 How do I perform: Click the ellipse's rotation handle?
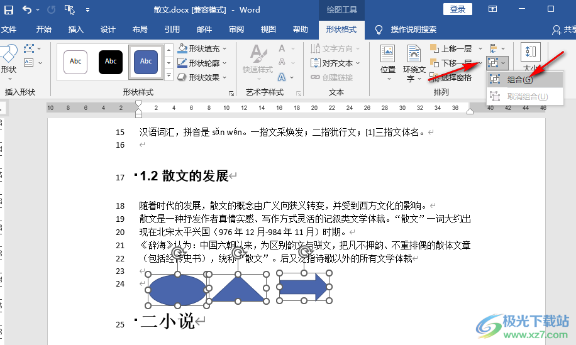pyautogui.click(x=178, y=252)
